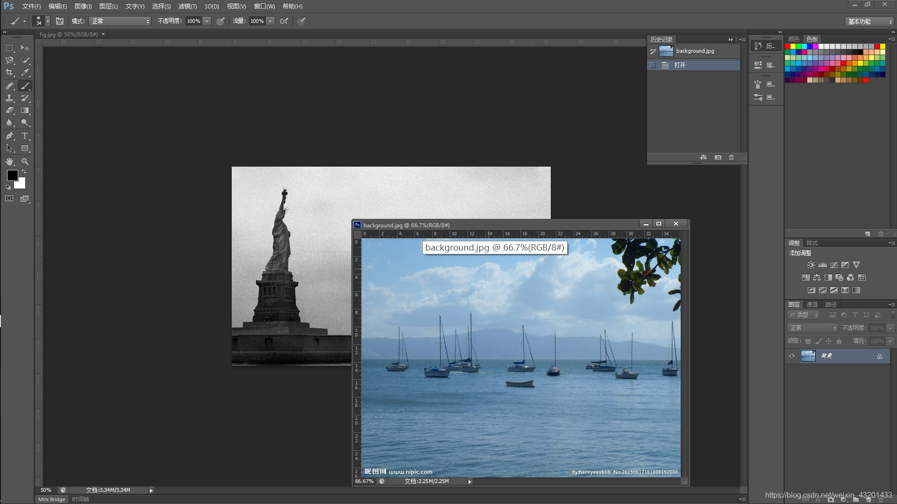The height and width of the screenshot is (504, 897).
Task: Toggle the airbrush mode button
Action: [x=284, y=21]
